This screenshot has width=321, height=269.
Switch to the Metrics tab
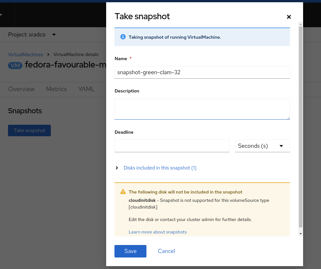[56, 89]
